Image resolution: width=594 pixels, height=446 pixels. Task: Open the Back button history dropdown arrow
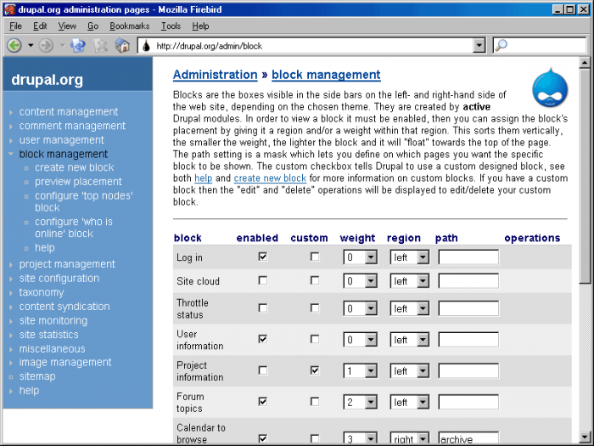[31, 46]
